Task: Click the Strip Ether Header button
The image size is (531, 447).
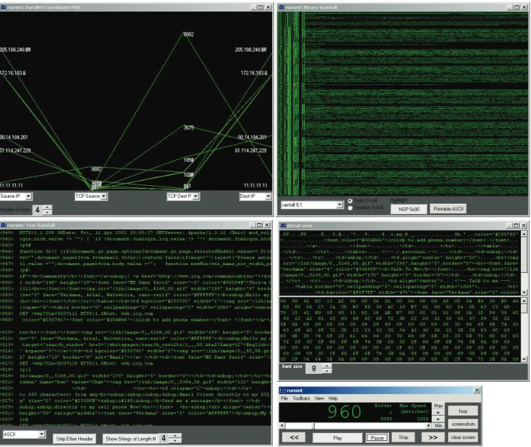Action: pyautogui.click(x=74, y=439)
